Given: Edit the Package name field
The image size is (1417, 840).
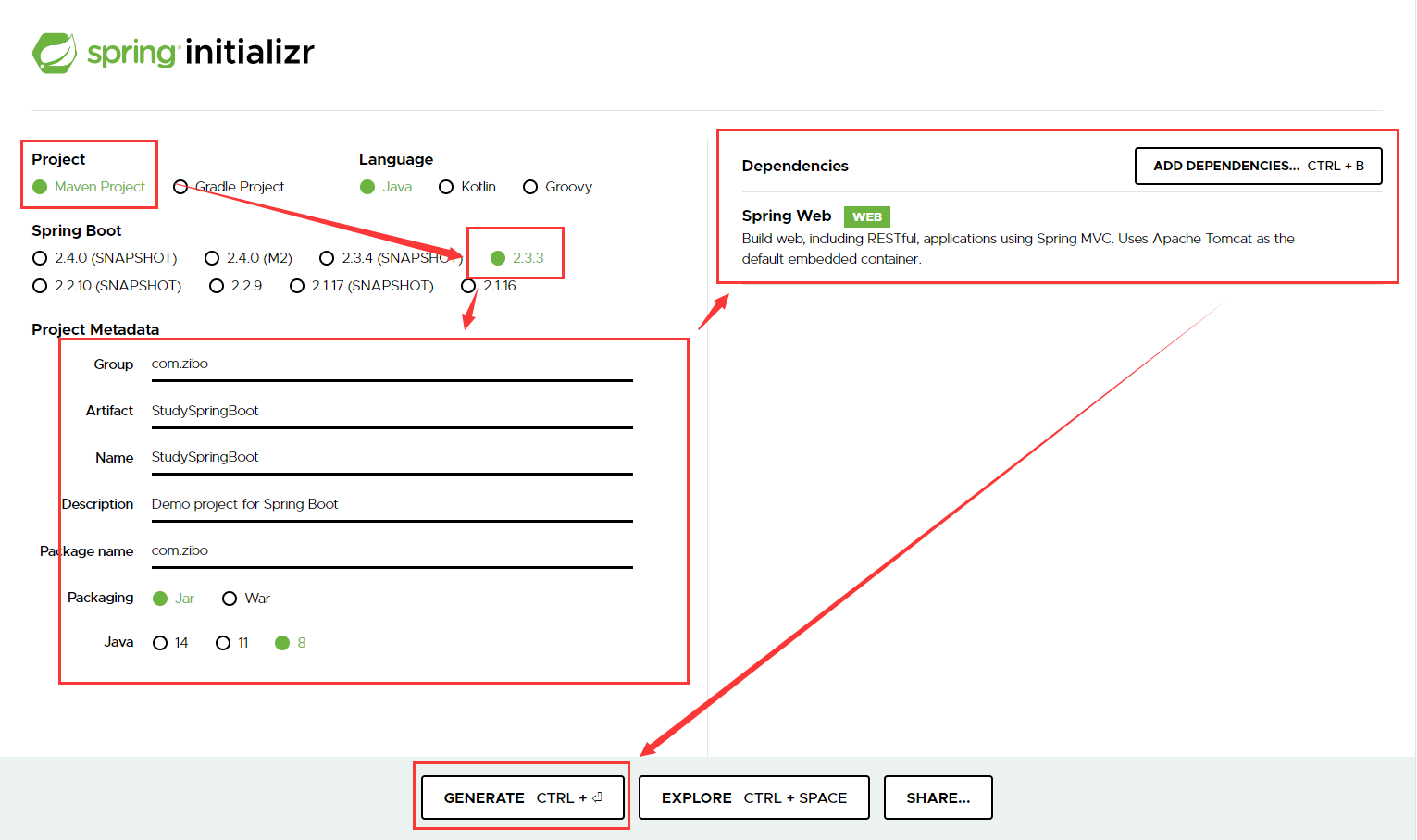Looking at the screenshot, I should click(x=392, y=550).
